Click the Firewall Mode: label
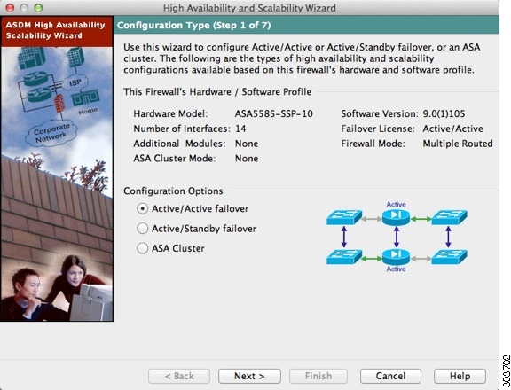 click(373, 144)
